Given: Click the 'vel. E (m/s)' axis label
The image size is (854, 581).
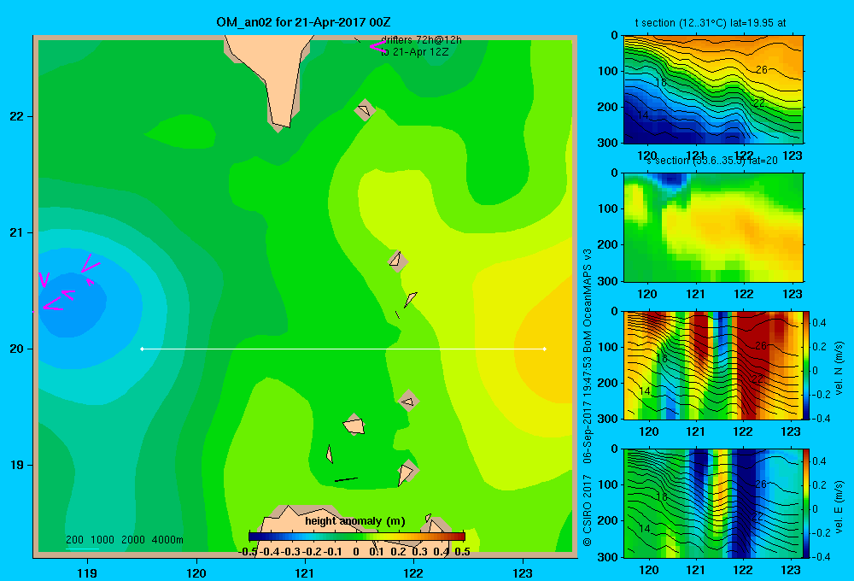Looking at the screenshot, I should coord(839,507).
